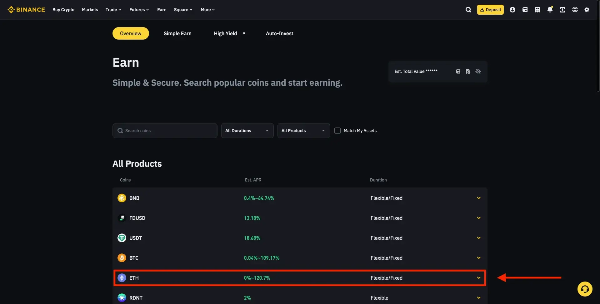The height and width of the screenshot is (304, 600).
Task: Click USDT APR value 18.68%
Action: point(252,238)
